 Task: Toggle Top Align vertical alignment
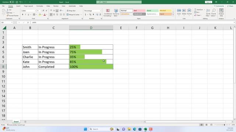51,11
